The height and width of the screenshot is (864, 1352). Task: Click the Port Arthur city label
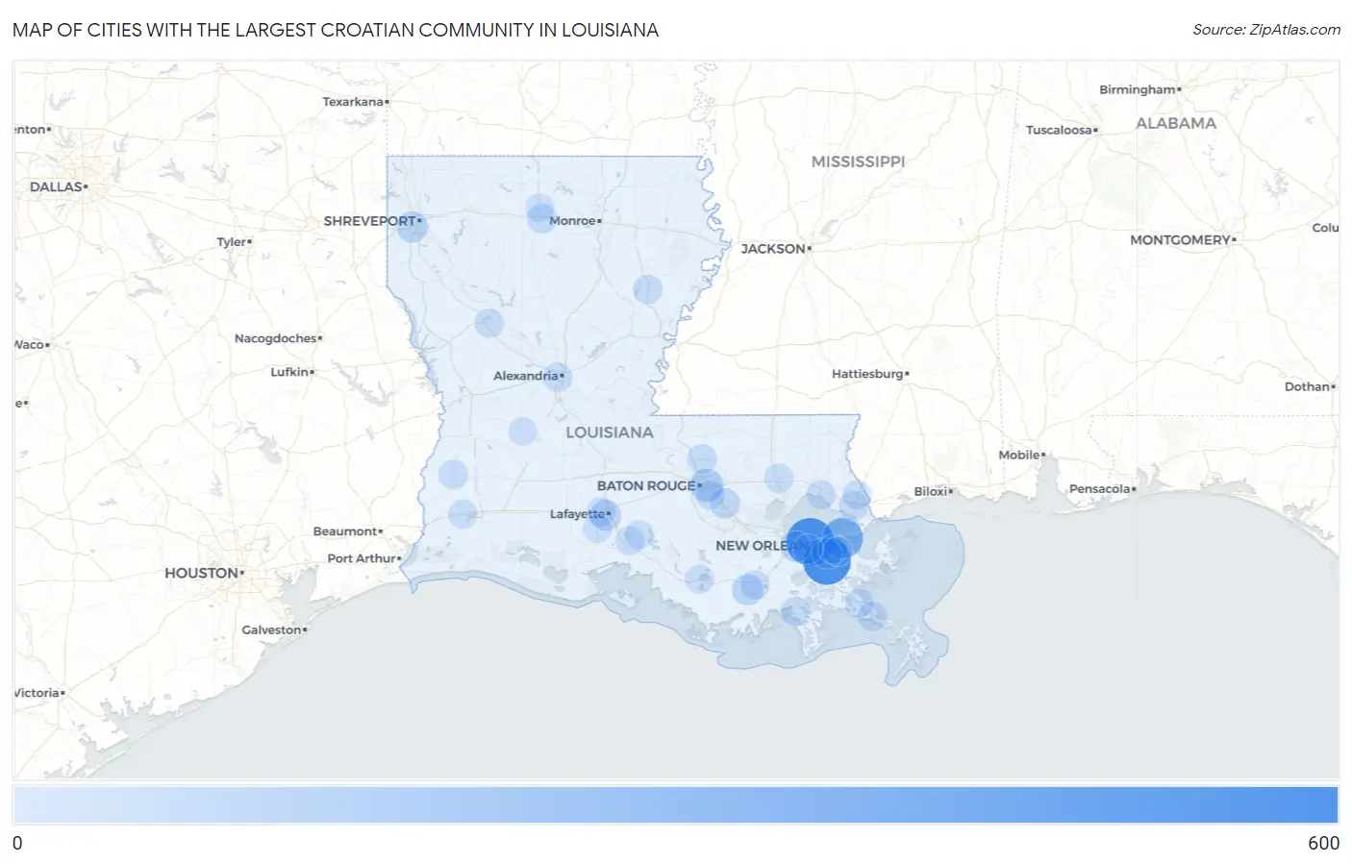(363, 558)
